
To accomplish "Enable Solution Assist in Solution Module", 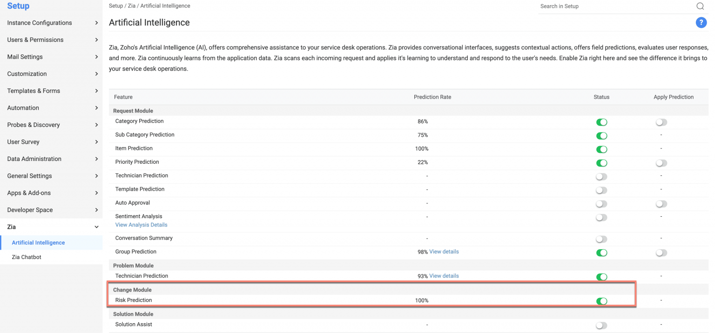I will click(601, 325).
